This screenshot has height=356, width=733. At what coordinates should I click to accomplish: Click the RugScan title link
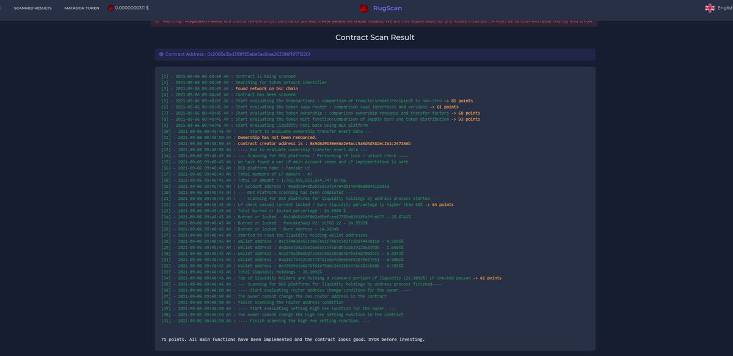(387, 8)
